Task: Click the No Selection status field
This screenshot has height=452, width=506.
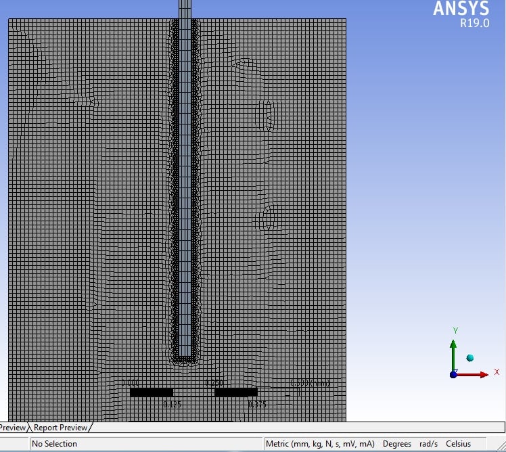Action: point(147,444)
